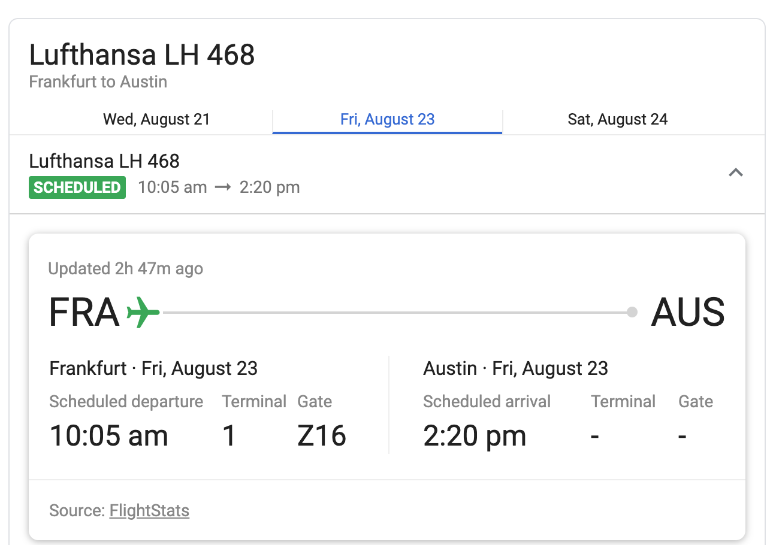The height and width of the screenshot is (545, 767).
Task: Click the Frankfurt to Austin subtitle
Action: (98, 81)
